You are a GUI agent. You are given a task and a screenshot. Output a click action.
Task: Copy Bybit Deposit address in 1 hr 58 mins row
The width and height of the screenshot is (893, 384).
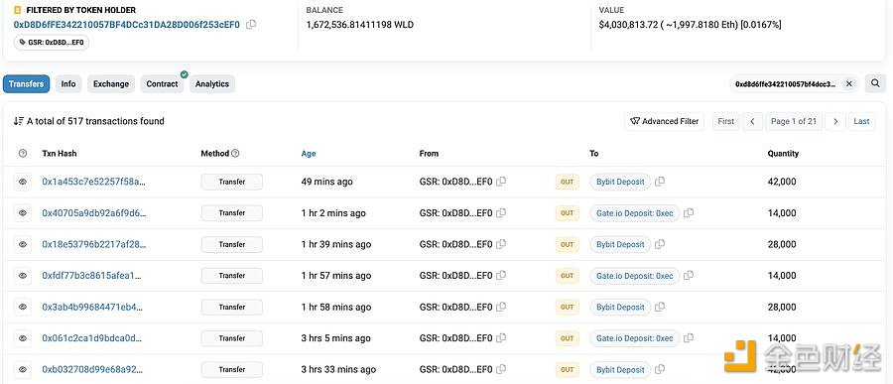[x=660, y=307]
